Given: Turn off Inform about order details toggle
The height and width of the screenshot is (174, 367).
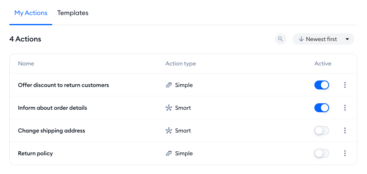Looking at the screenshot, I should [322, 108].
